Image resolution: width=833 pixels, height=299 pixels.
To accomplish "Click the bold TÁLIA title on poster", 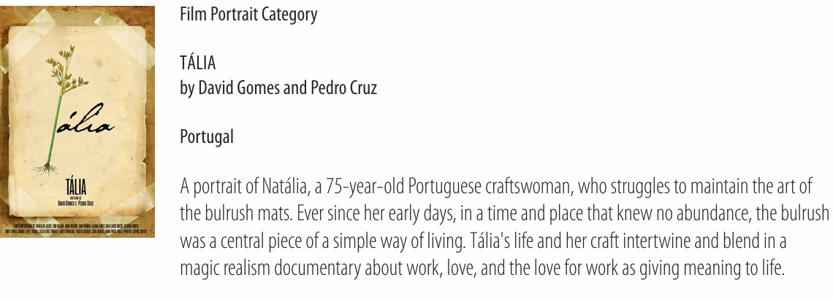I will click(76, 185).
